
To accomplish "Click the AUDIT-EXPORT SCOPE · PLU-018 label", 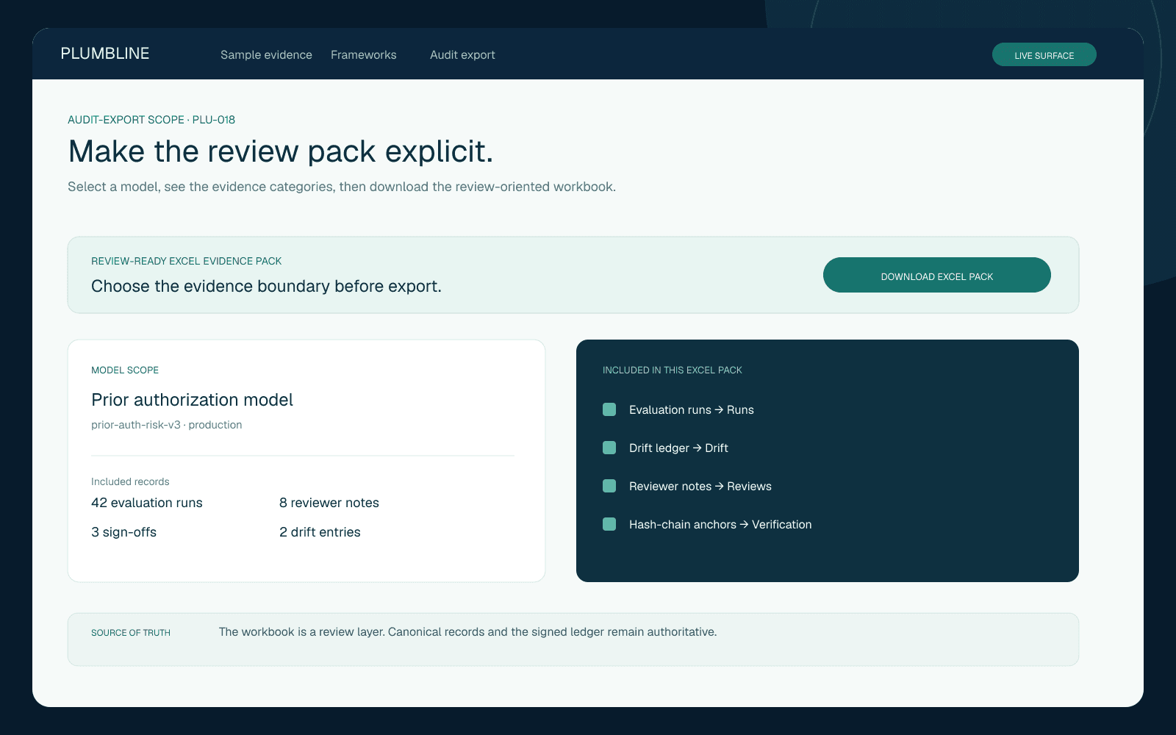I will tap(151, 120).
